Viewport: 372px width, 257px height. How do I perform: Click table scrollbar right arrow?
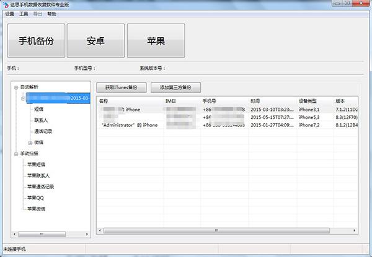click(x=355, y=230)
